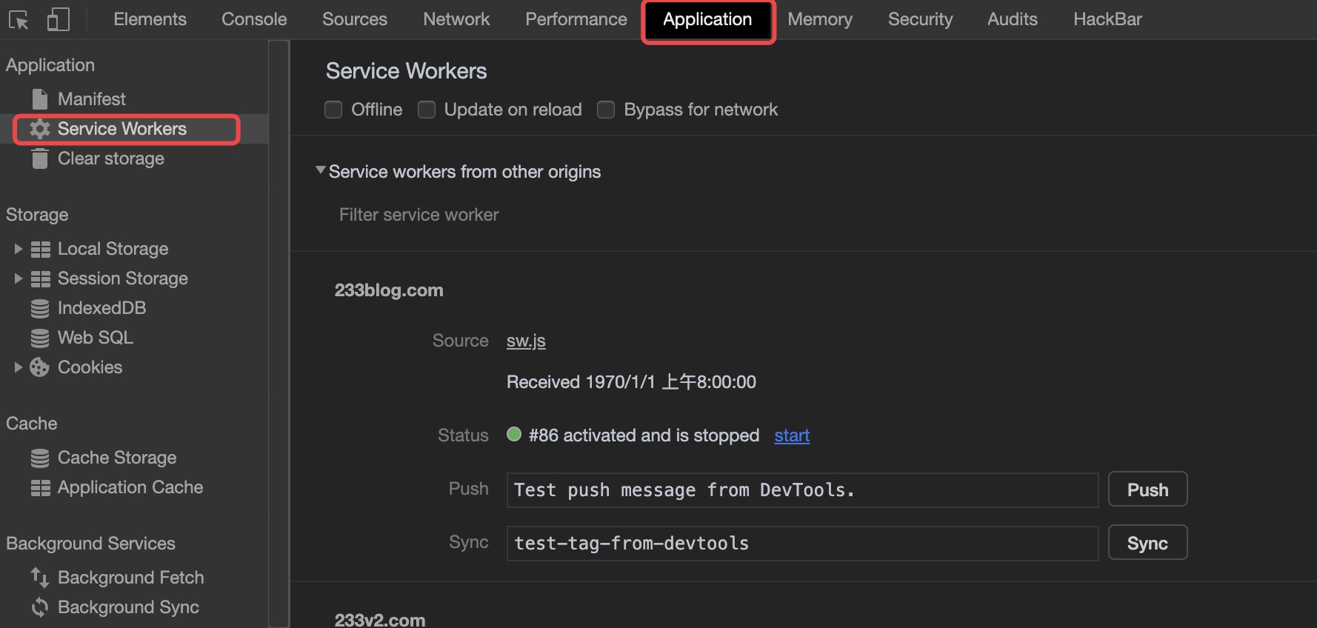Viewport: 1317px width, 628px height.
Task: Toggle the device toolbar icon
Action: (58, 19)
